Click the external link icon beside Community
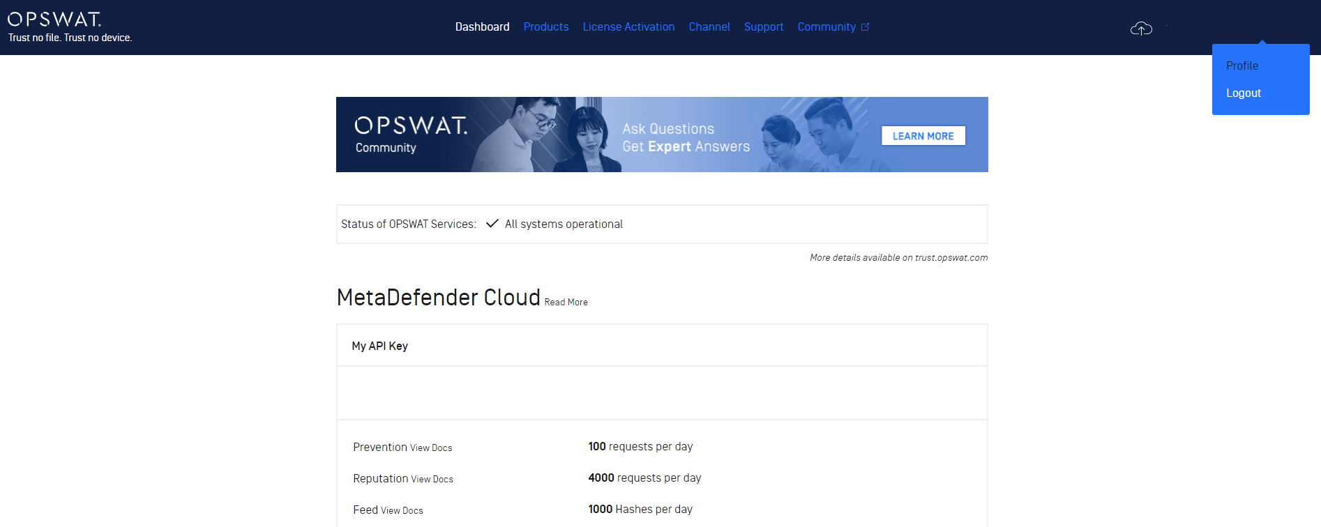This screenshot has height=527, width=1321. [866, 27]
